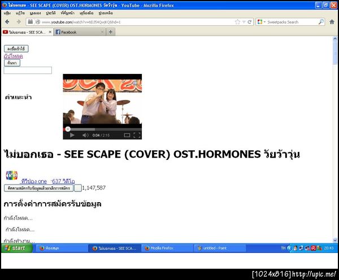The image size is (339, 280).
Task: Open the มุมมอง (View) menu
Action: (x=35, y=13)
